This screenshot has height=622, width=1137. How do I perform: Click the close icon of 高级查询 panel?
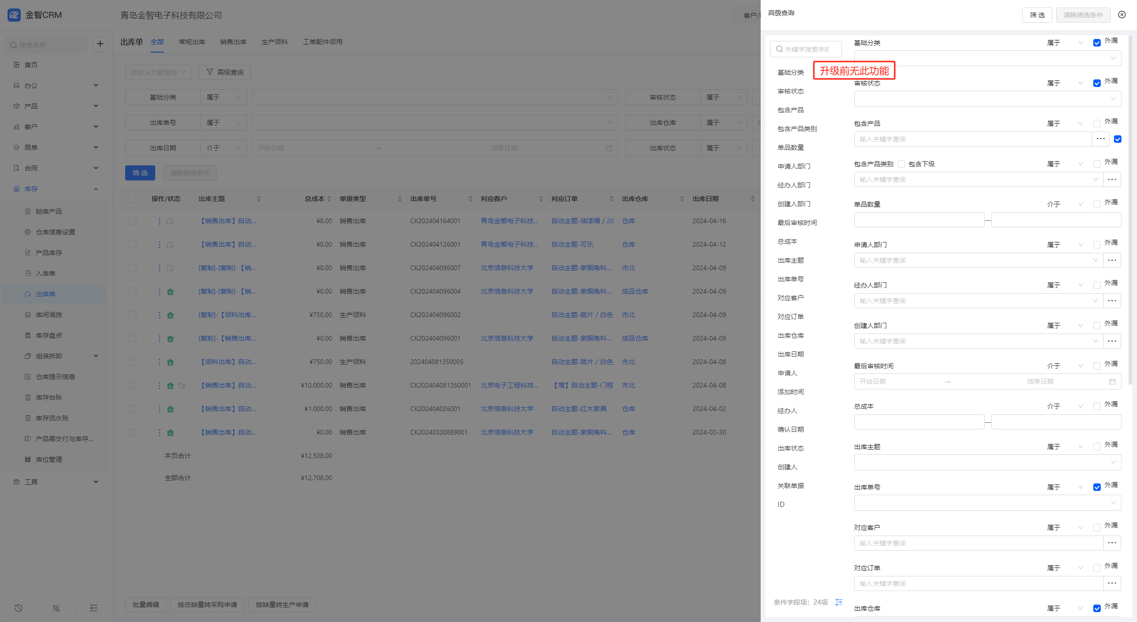(x=1122, y=15)
